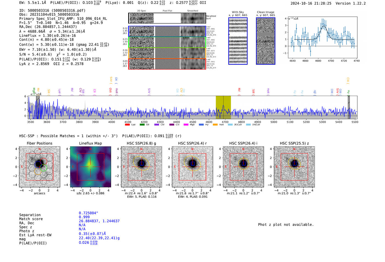This screenshot has height=262, width=385.
Task: Select the Weighted Sum 2D spectrum row
Action: click(167, 18)
